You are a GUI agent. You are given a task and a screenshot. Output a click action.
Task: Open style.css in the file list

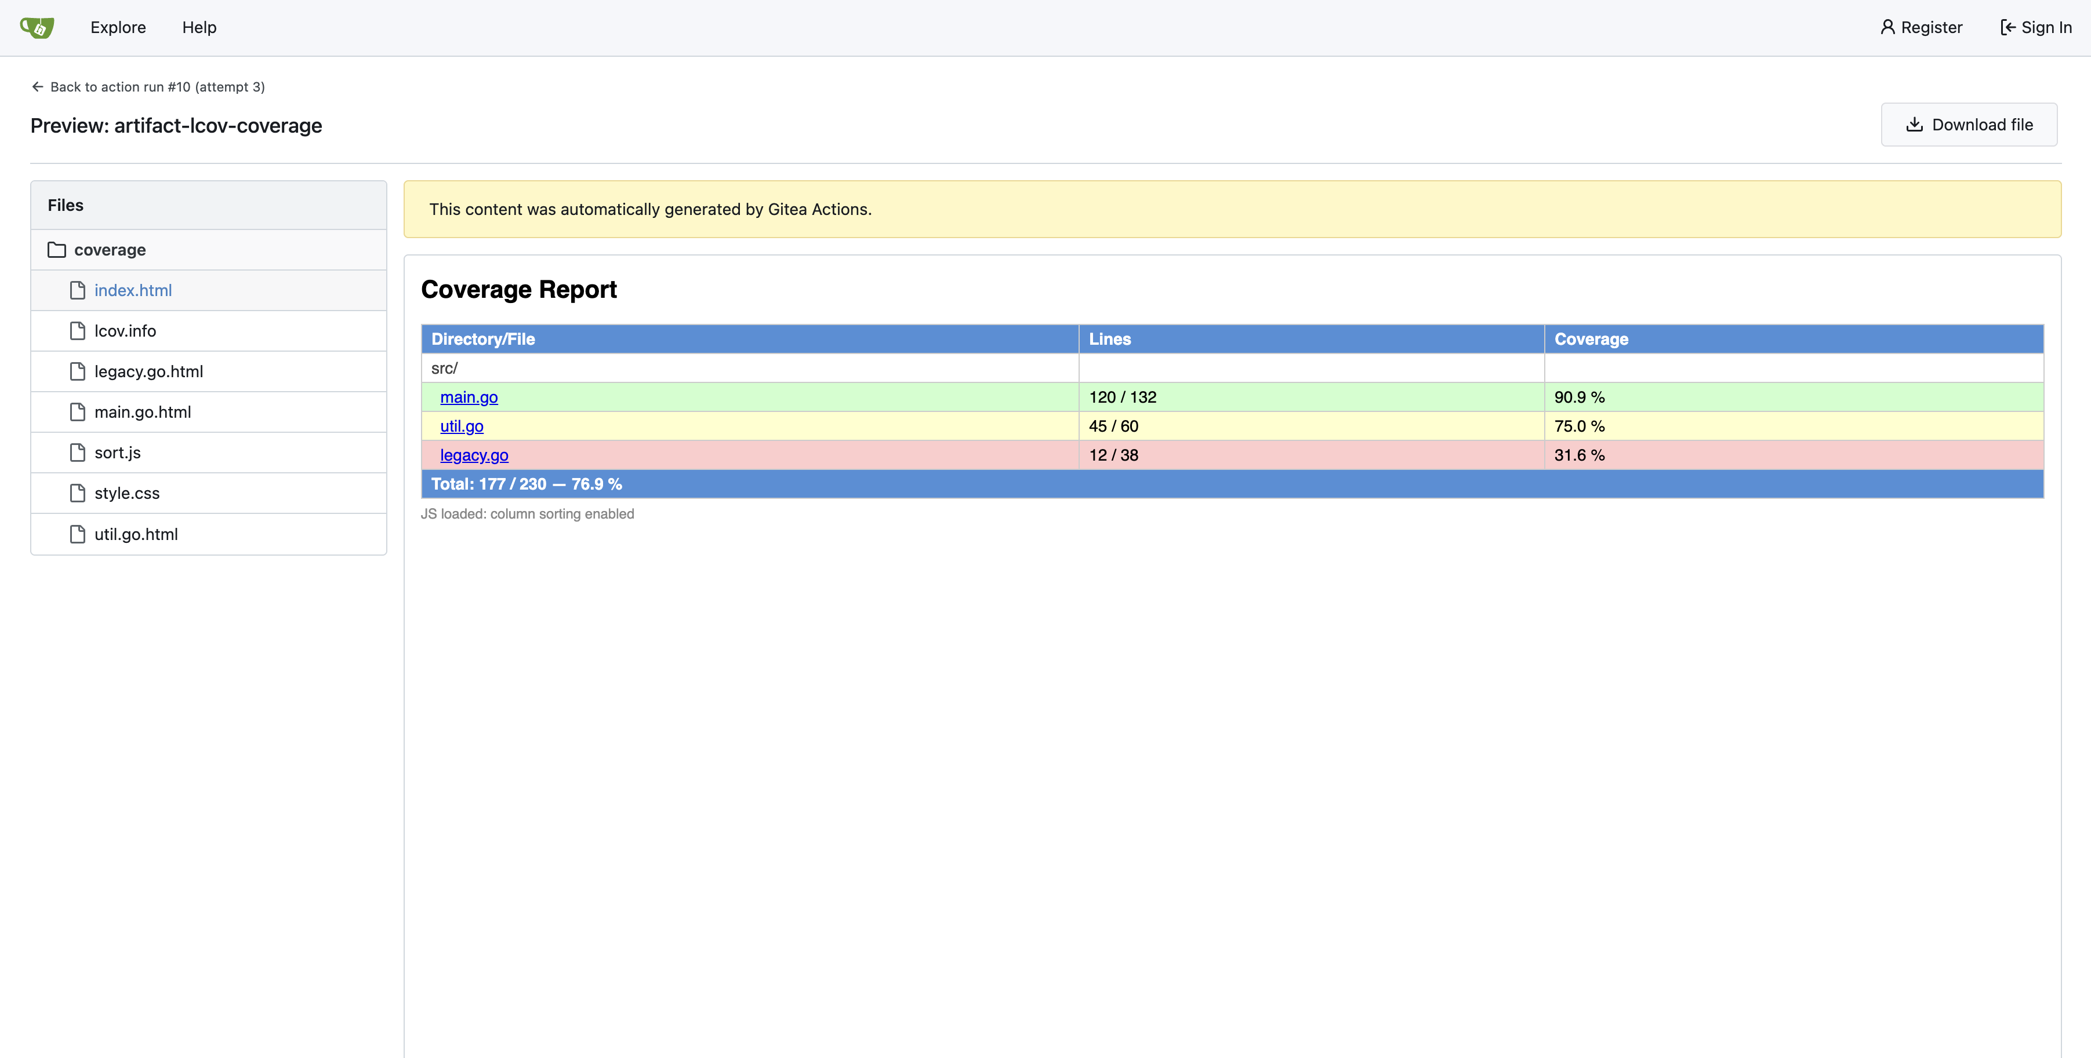tap(209, 493)
